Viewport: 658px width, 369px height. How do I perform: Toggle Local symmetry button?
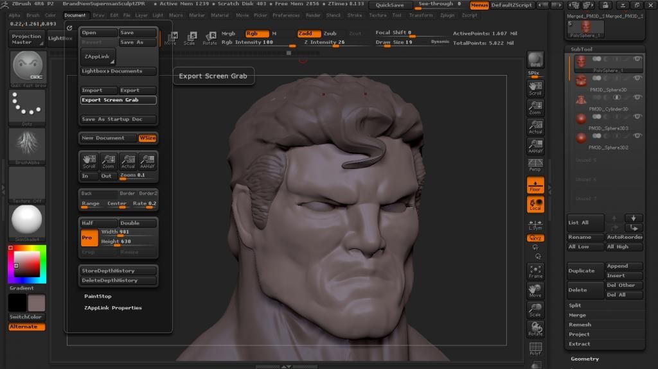point(535,204)
